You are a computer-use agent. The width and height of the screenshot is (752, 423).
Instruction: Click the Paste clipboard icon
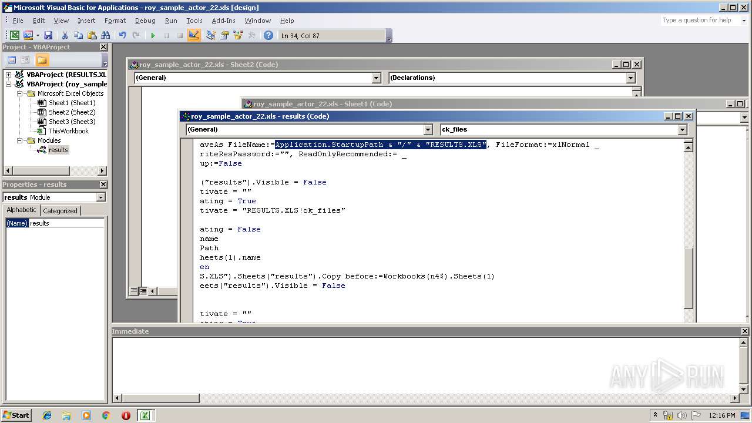point(92,35)
